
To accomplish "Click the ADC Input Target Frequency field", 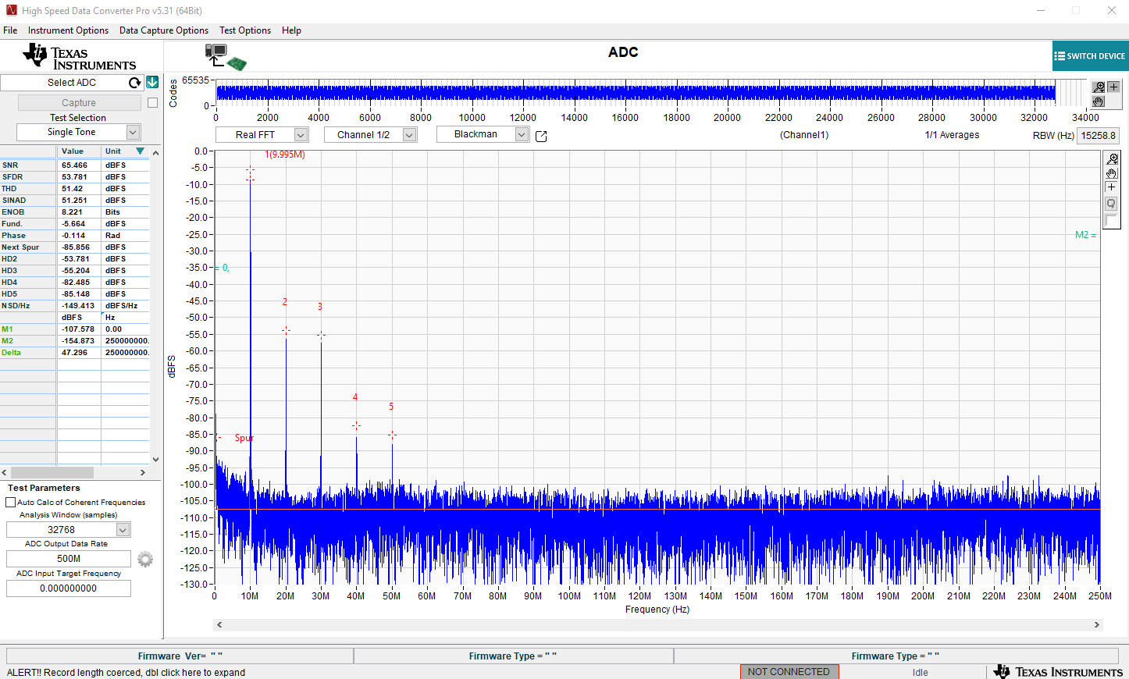I will point(69,588).
